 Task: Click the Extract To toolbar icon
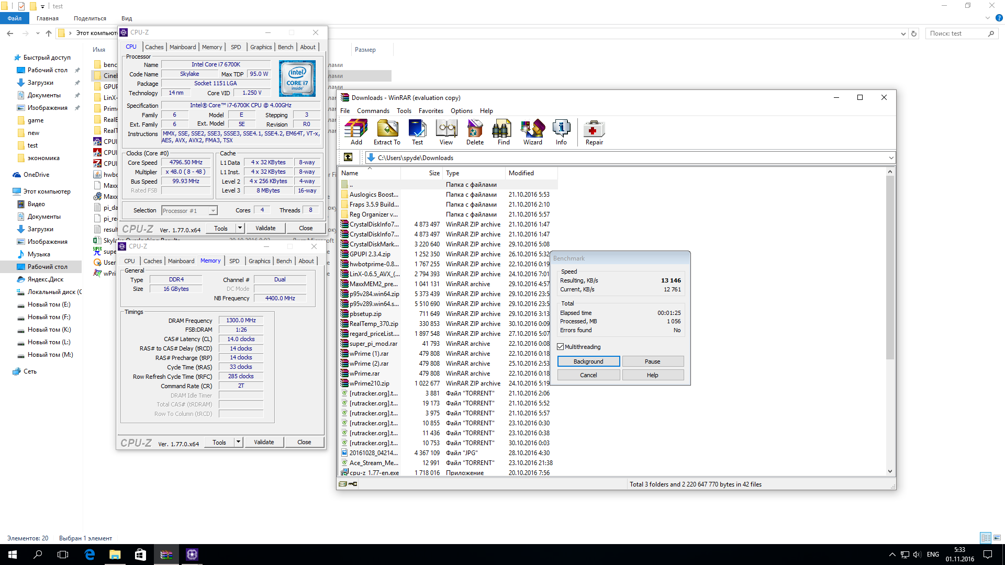point(387,132)
